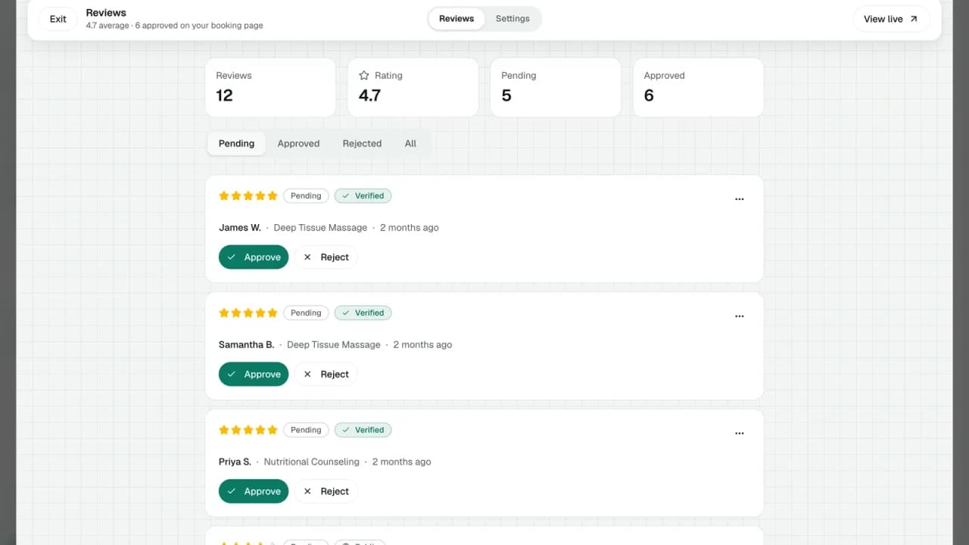
Task: Click the Exit button
Action: [58, 19]
